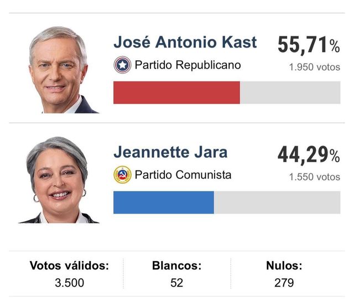The width and height of the screenshot is (354, 306).
Task: Click the Blancos label
Action: [176, 266]
